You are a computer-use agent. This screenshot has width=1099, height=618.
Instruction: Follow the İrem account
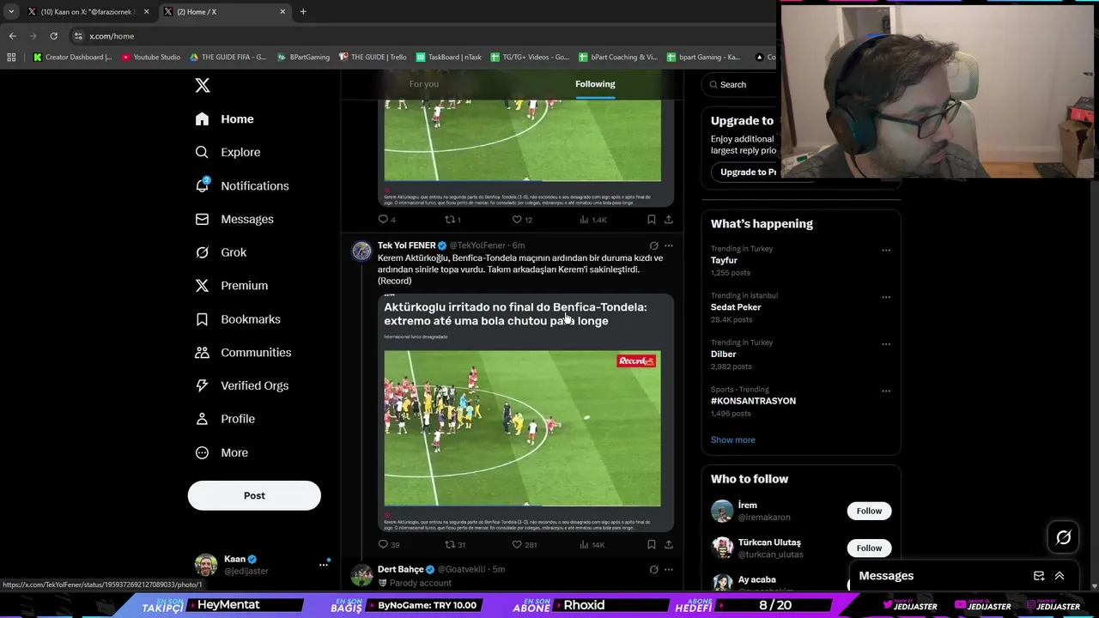pos(869,511)
